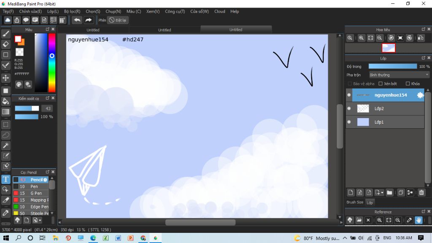Zoom out on the Navigator panel

(380, 38)
